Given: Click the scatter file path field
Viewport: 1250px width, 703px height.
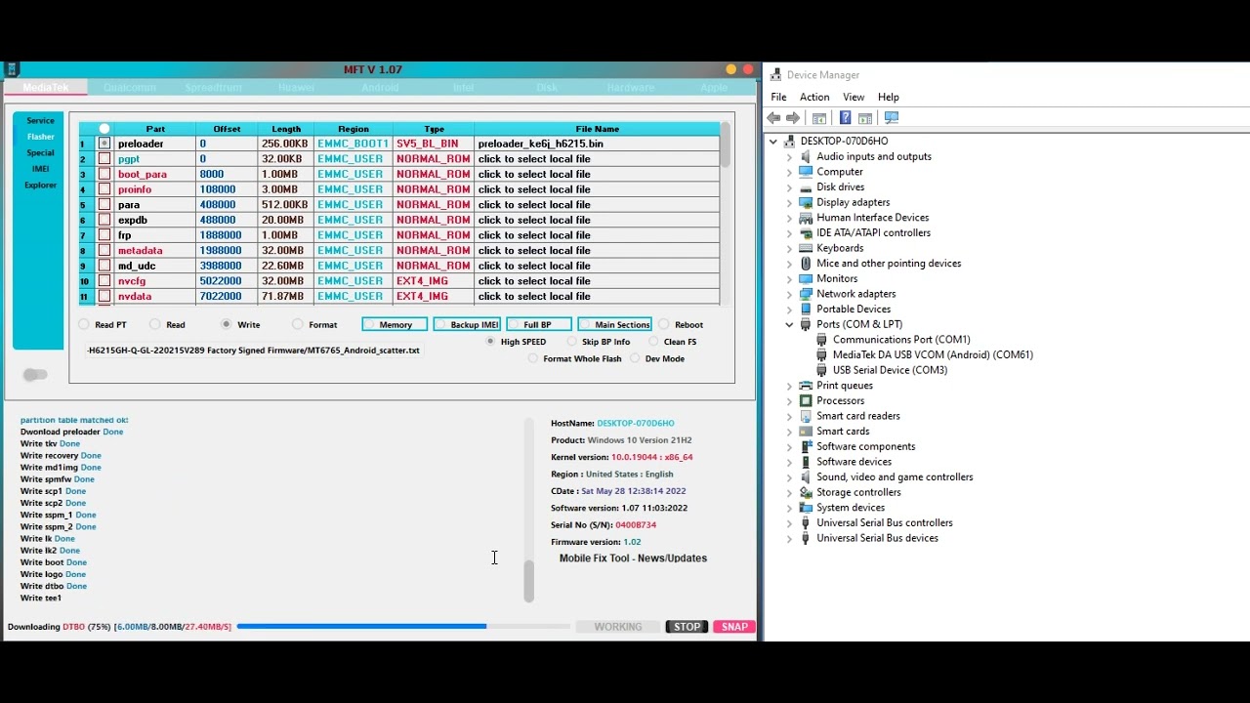Looking at the screenshot, I should tap(254, 351).
